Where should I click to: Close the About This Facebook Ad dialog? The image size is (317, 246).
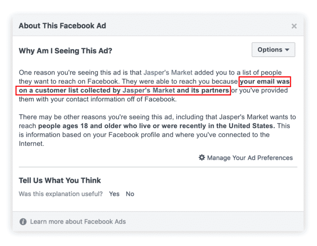click(x=294, y=26)
